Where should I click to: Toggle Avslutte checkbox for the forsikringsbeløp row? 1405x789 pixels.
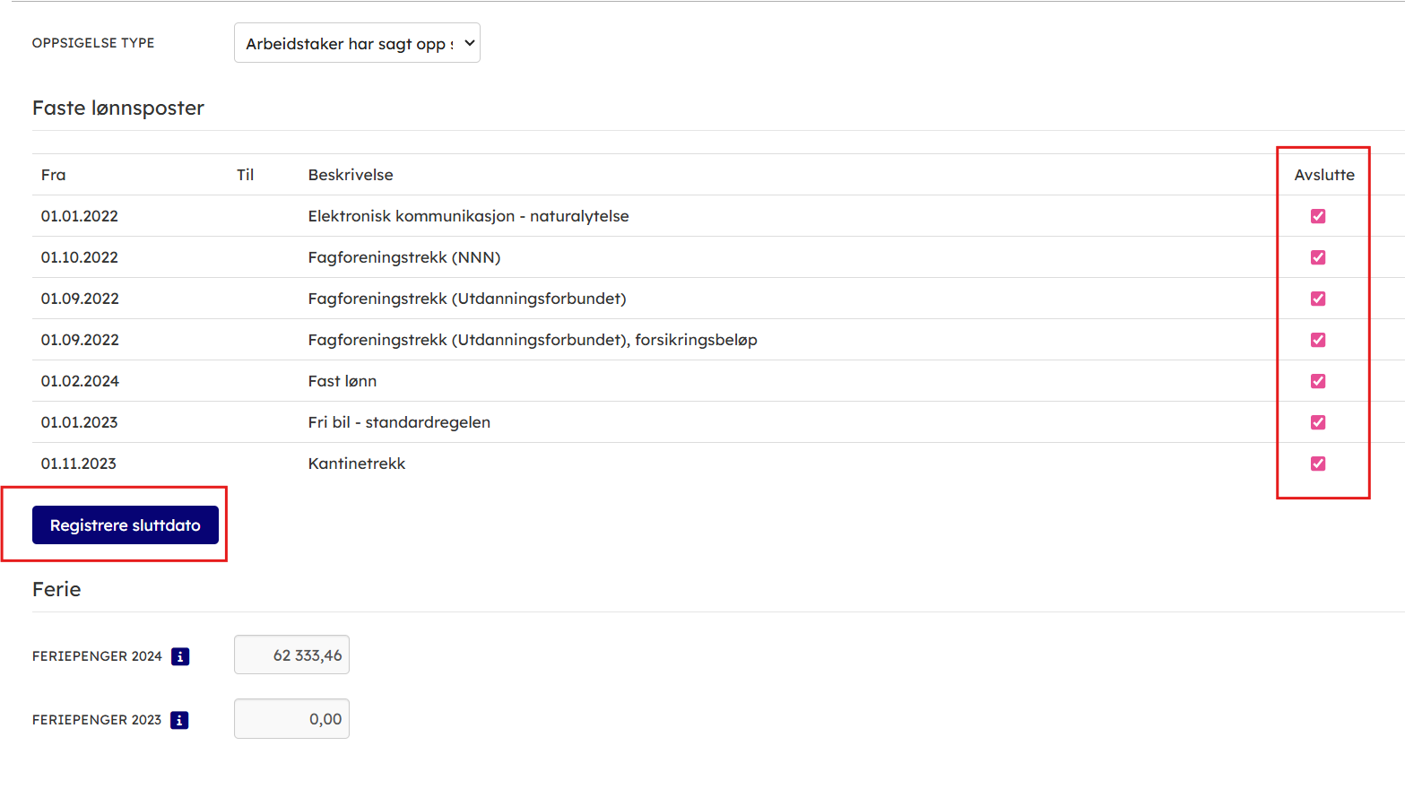point(1317,340)
